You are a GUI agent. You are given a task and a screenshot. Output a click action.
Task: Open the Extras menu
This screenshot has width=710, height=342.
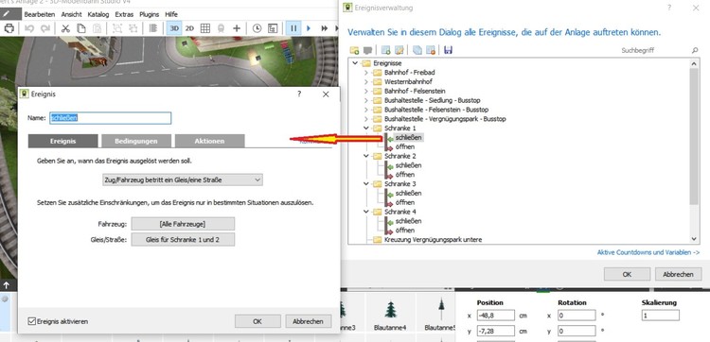[x=124, y=14]
